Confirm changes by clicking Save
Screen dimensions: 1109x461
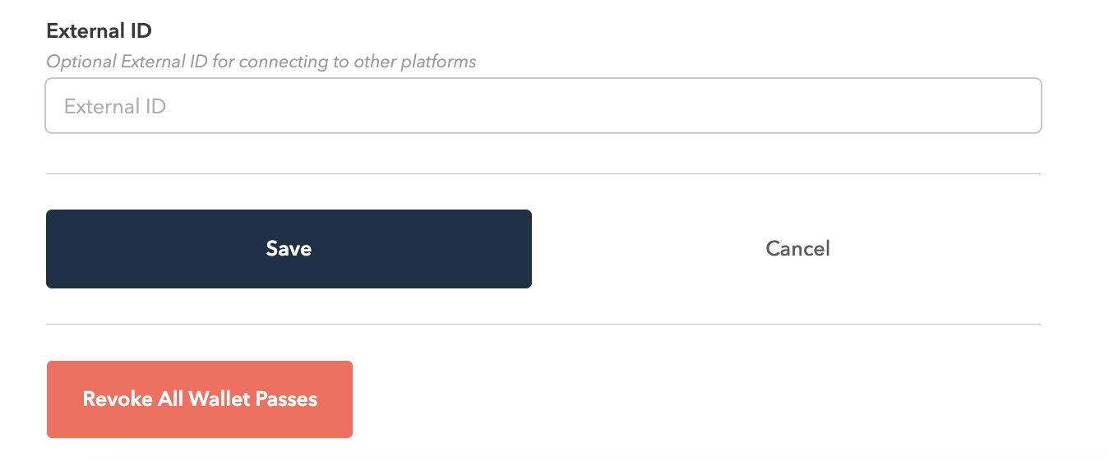coord(289,249)
